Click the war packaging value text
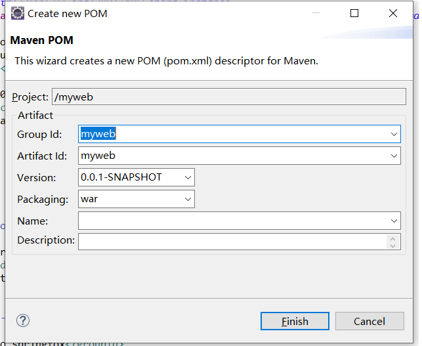The image size is (422, 346). point(89,199)
